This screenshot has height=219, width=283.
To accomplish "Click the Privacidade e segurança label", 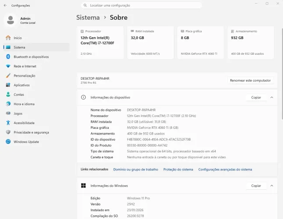I will coord(31,132).
